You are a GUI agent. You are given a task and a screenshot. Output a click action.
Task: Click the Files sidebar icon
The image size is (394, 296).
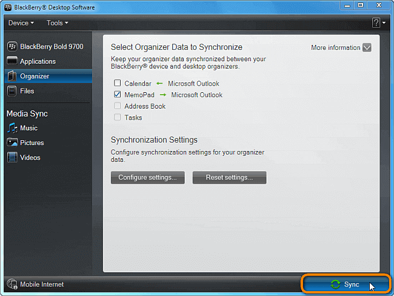click(x=12, y=91)
